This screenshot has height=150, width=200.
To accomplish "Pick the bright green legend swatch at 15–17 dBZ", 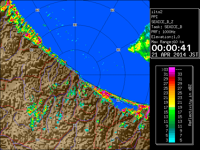I will click(172, 112).
